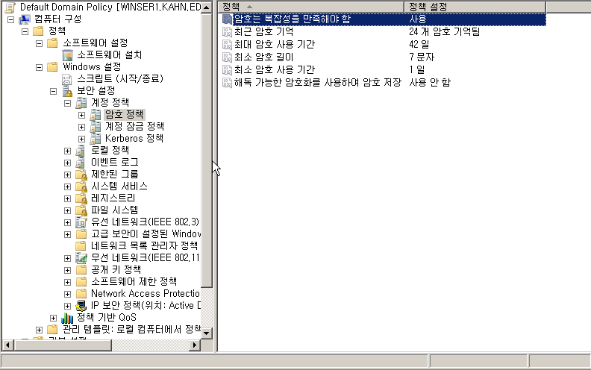Image resolution: width=591 pixels, height=370 pixels.
Task: Expand the 공개 키 정책 node
Action: tap(67, 271)
